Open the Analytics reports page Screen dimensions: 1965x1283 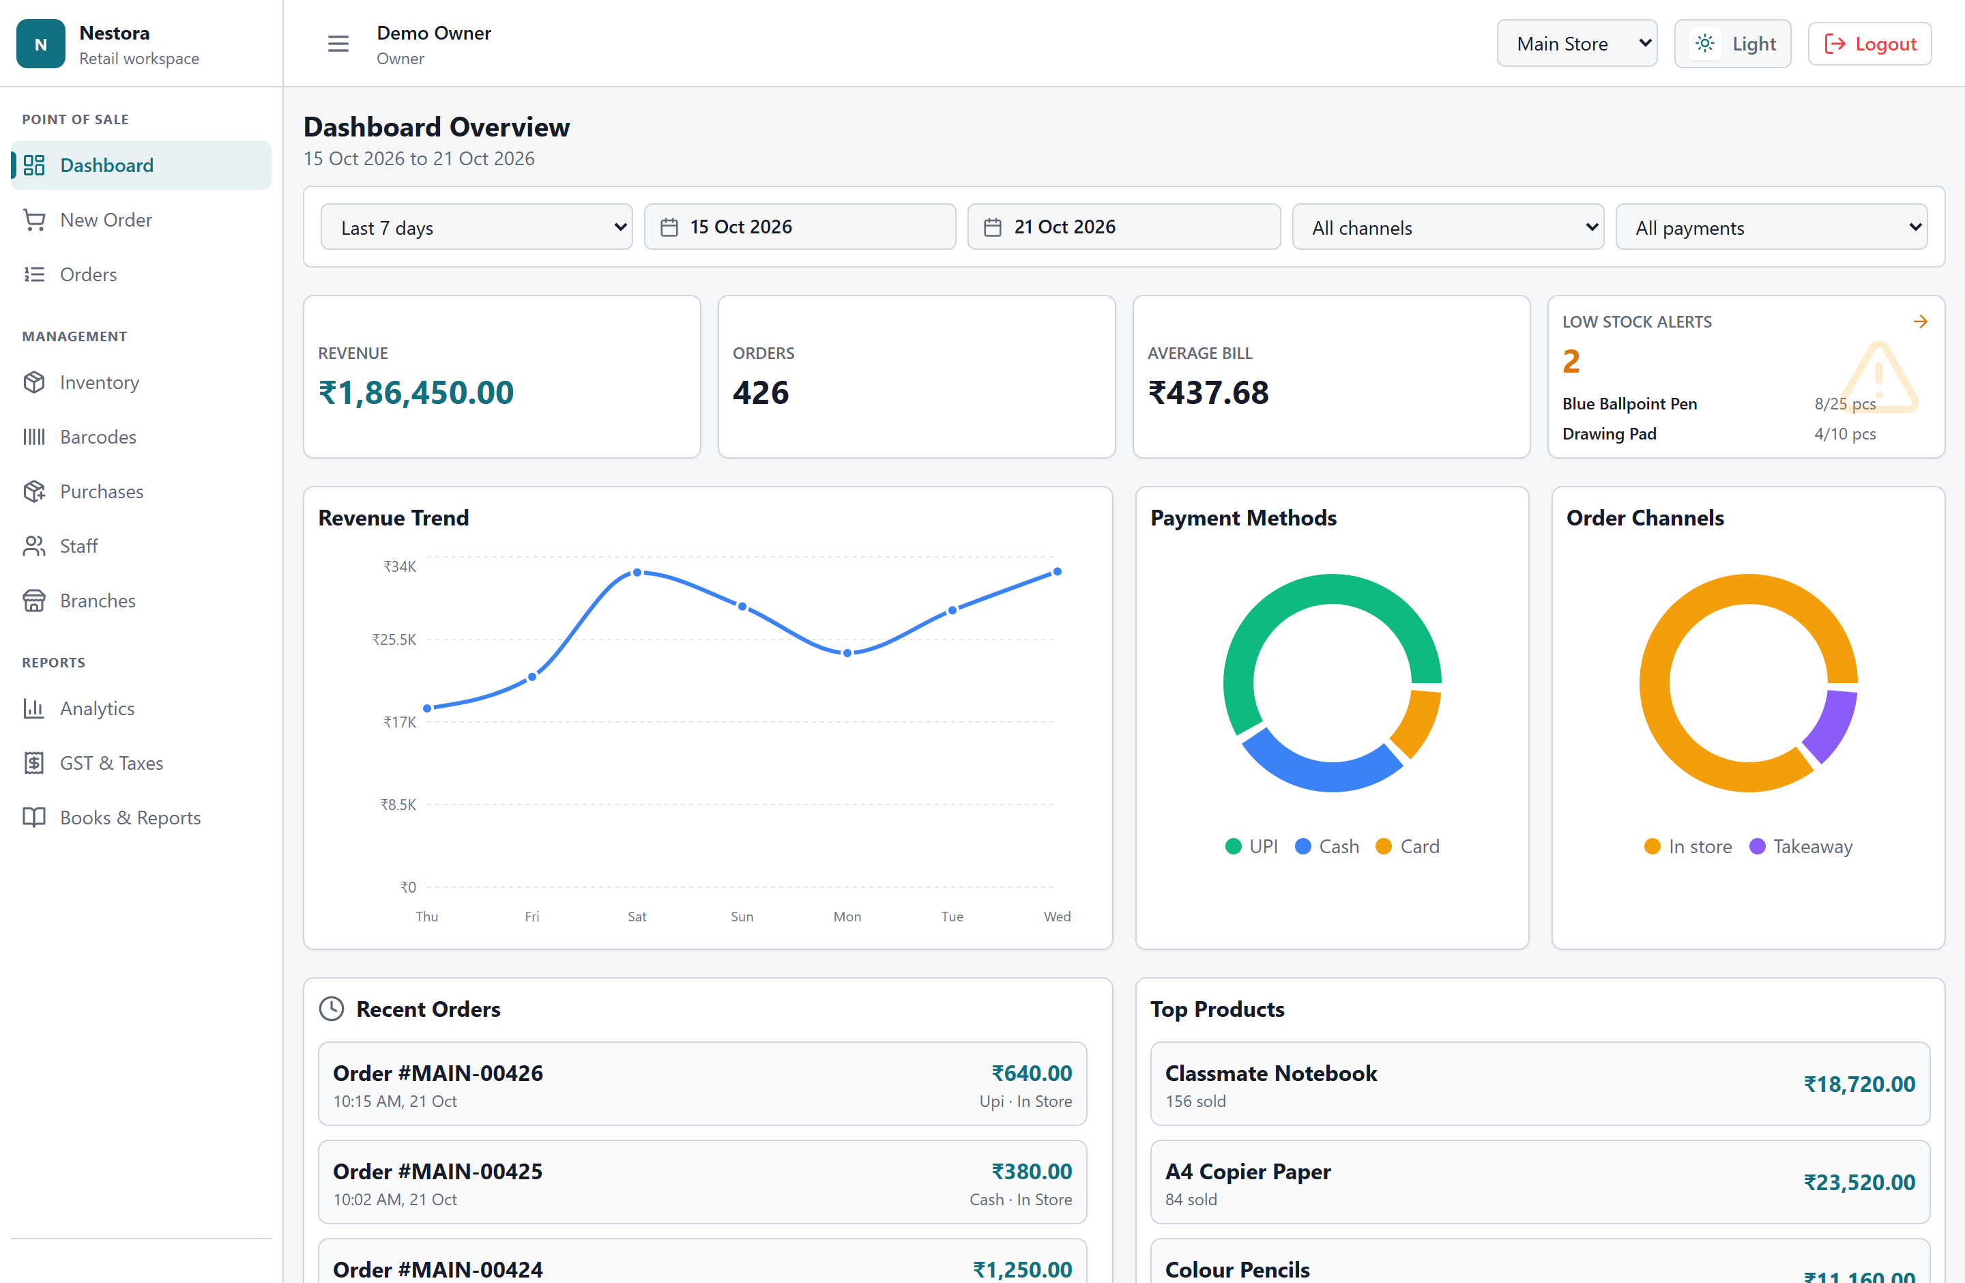pyautogui.click(x=141, y=708)
